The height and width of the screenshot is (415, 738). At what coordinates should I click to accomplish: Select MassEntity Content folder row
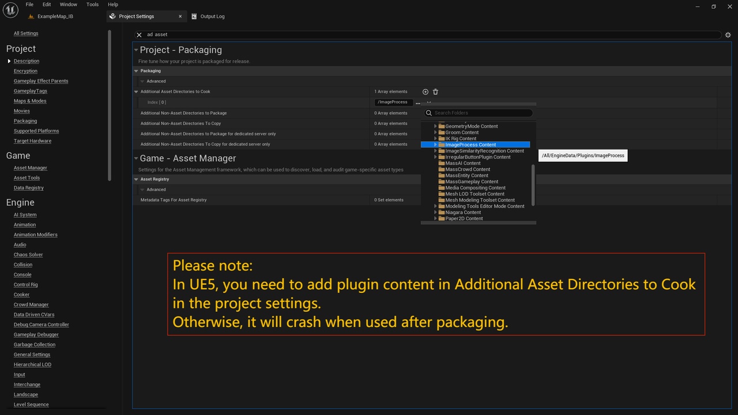tap(476, 176)
